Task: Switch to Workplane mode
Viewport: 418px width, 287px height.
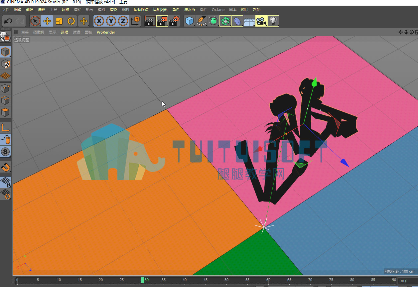Action: pos(6,76)
